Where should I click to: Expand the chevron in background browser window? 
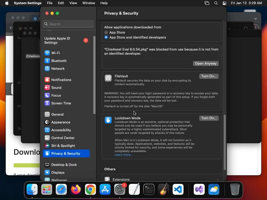tap(256, 19)
